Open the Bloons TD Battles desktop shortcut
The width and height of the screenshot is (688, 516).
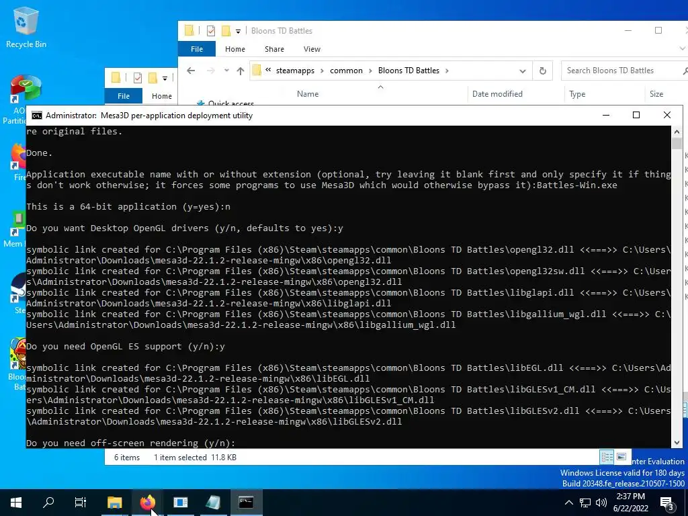[17, 365]
